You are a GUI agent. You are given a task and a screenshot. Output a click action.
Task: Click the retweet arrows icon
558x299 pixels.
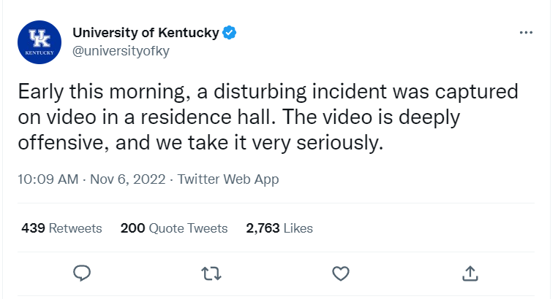click(x=210, y=273)
